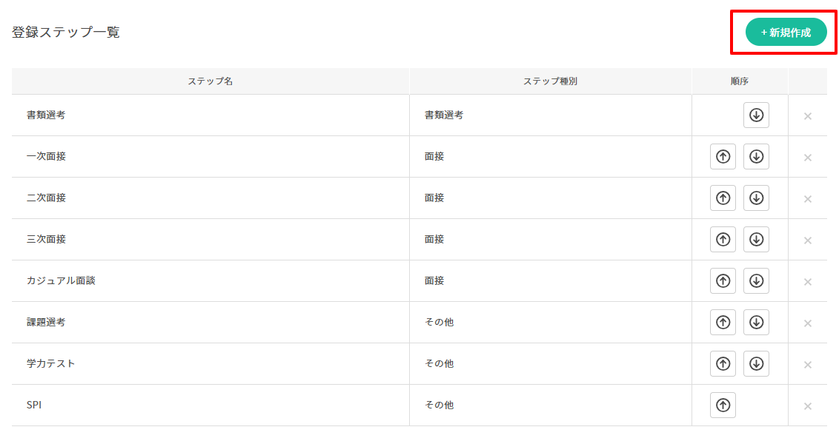839x441 pixels.
Task: Move 三次面接 step down
Action: [x=756, y=240]
